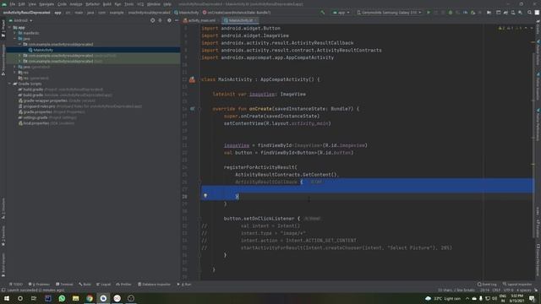
Task: Switch to the activity_main.xml tab
Action: coord(201,20)
